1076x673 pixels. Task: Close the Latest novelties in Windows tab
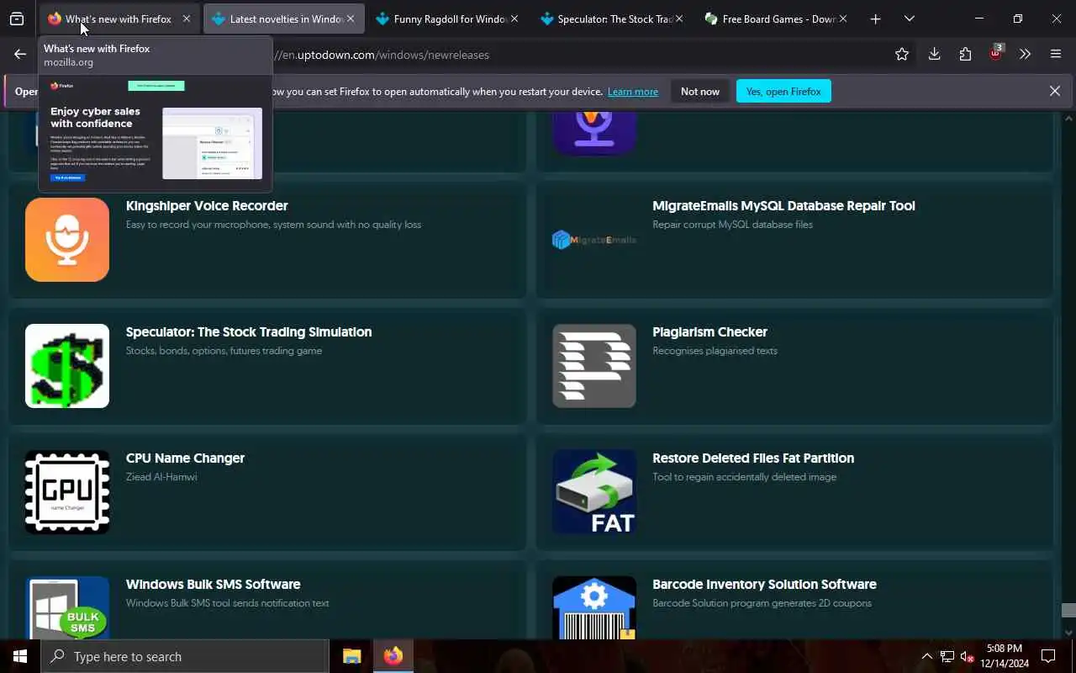pos(351,19)
